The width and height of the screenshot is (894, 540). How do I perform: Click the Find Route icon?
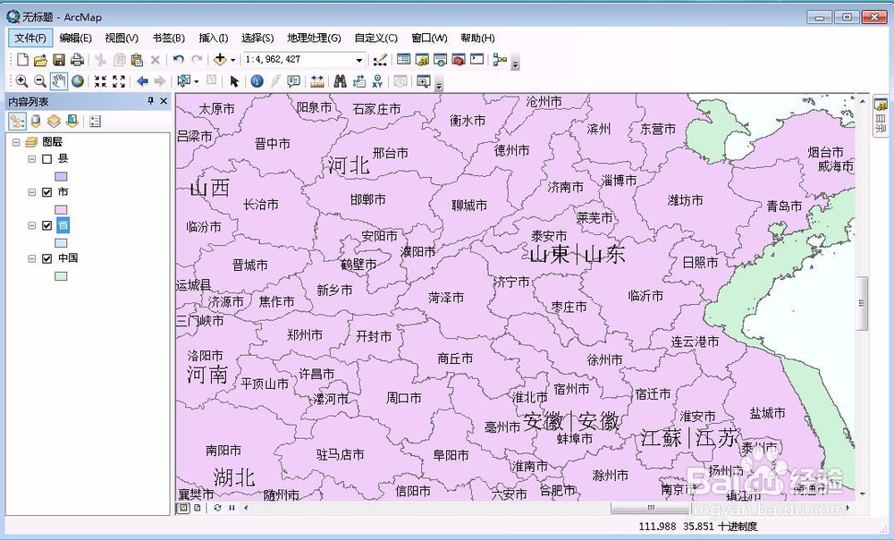[359, 81]
